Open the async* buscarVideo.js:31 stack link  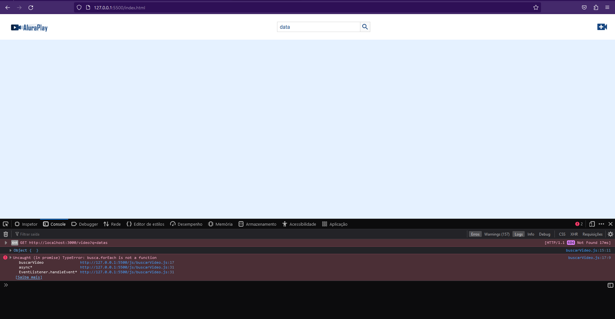127,267
